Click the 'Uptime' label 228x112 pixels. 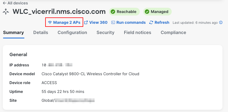16,92
